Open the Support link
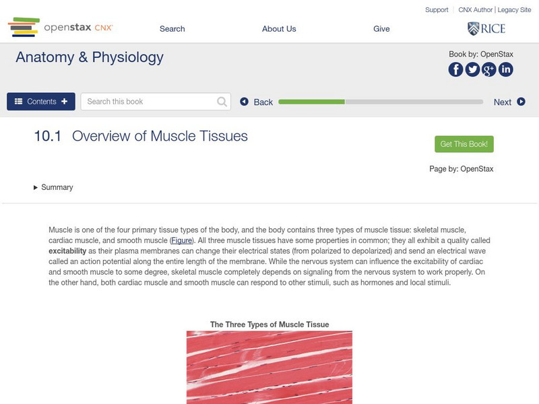Image resolution: width=539 pixels, height=404 pixels. (x=437, y=10)
